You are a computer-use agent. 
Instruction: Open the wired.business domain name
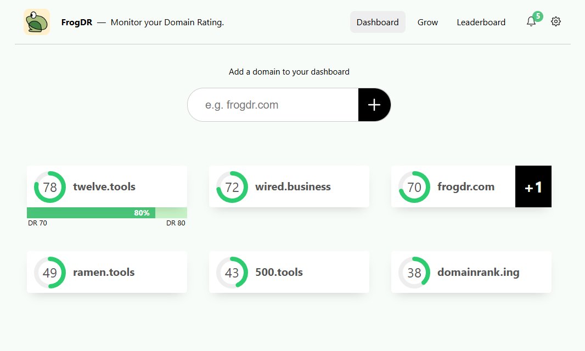293,186
